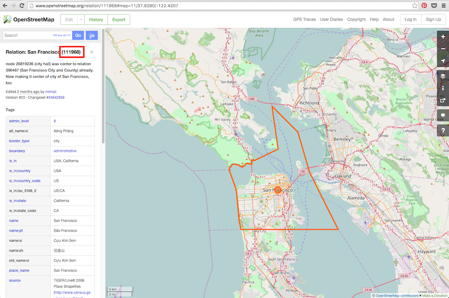Zoom in on the map
The height and width of the screenshot is (298, 449).
(x=443, y=37)
